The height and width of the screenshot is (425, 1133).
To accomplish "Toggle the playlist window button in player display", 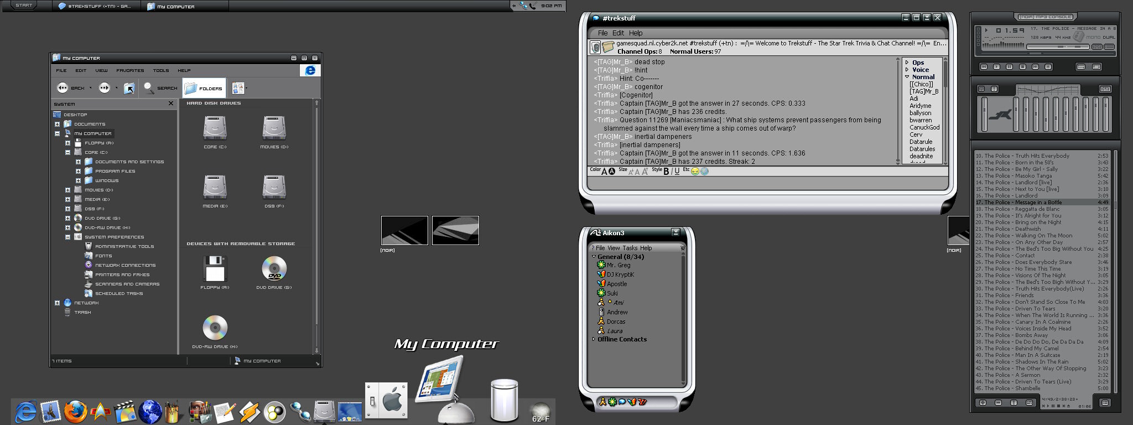I will [1109, 46].
